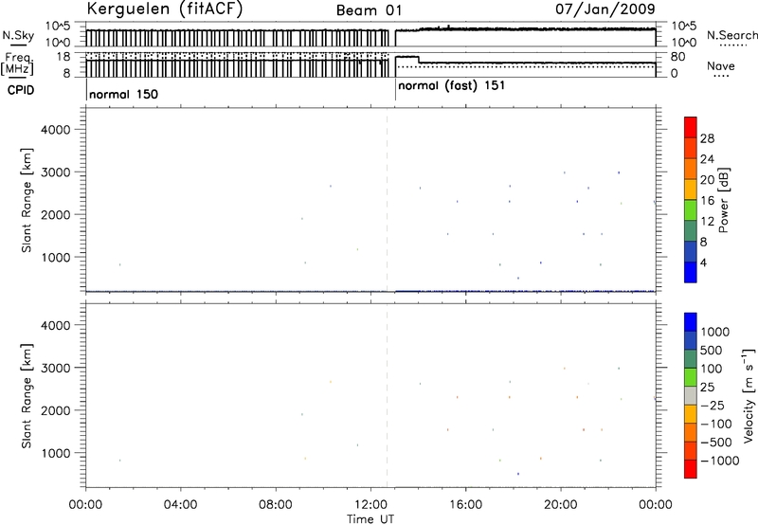
Task: Select the 16:00 time tick label
Action: pyautogui.click(x=465, y=505)
